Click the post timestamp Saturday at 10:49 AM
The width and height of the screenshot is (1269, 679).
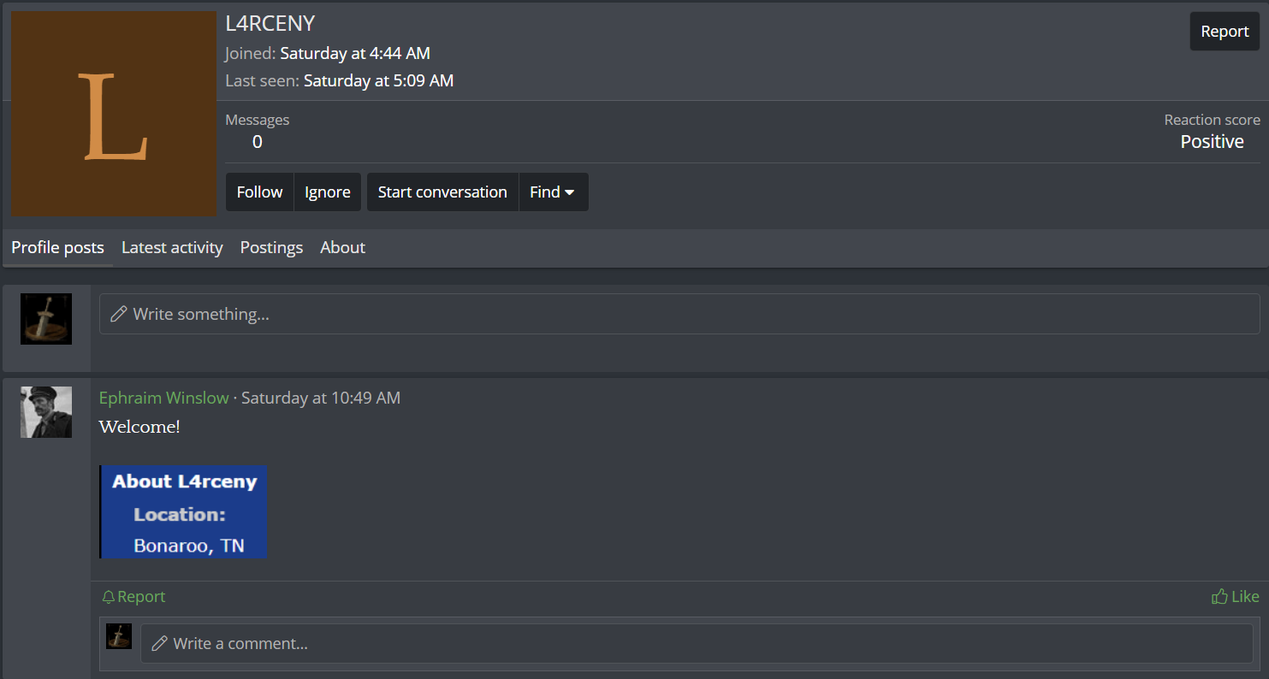[x=321, y=398]
